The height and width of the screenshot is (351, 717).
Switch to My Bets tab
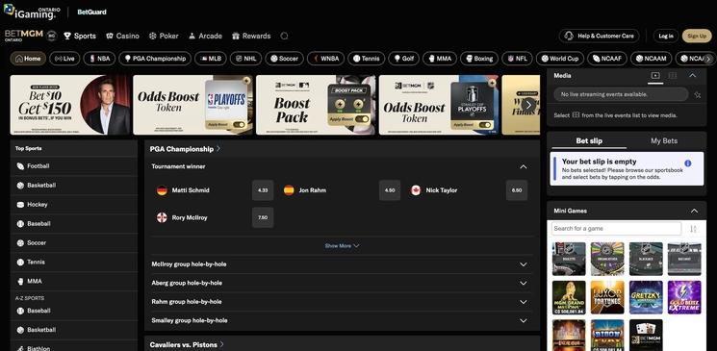point(664,140)
